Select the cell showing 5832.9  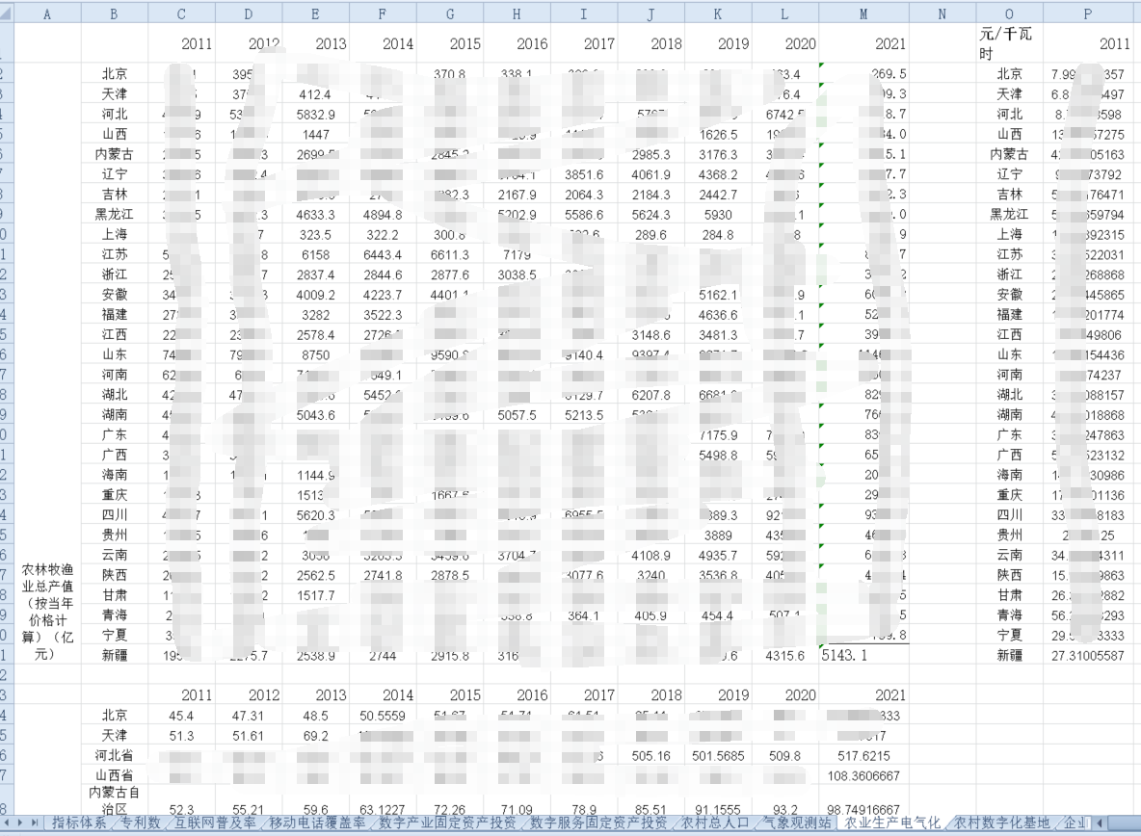[x=315, y=115]
